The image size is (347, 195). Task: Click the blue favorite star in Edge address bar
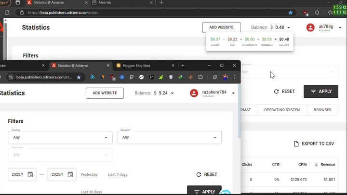tap(291, 13)
